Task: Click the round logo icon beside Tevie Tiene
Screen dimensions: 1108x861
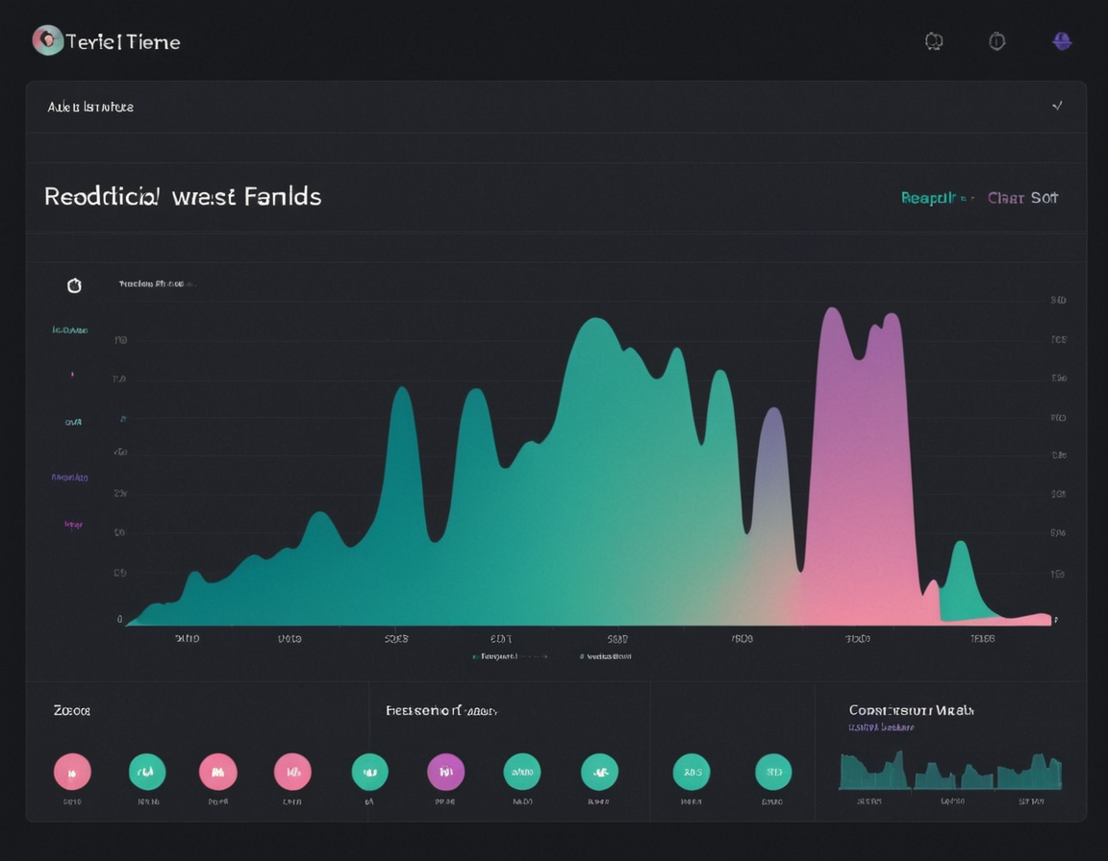Action: pos(47,40)
